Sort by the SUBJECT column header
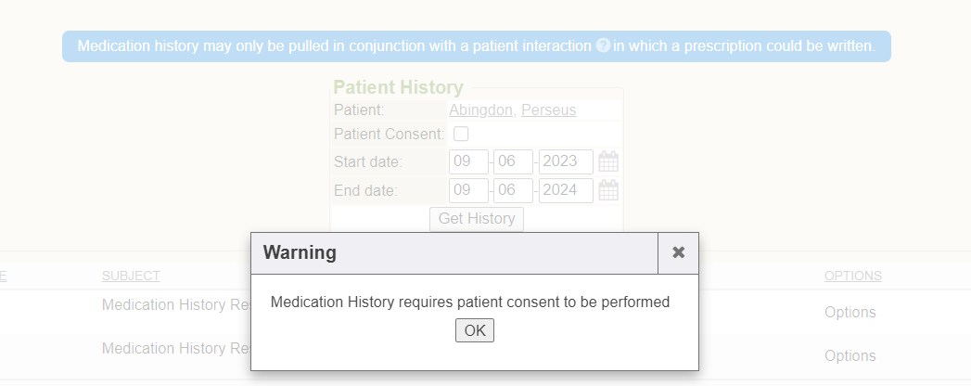This screenshot has height=386, width=971. 131,276
